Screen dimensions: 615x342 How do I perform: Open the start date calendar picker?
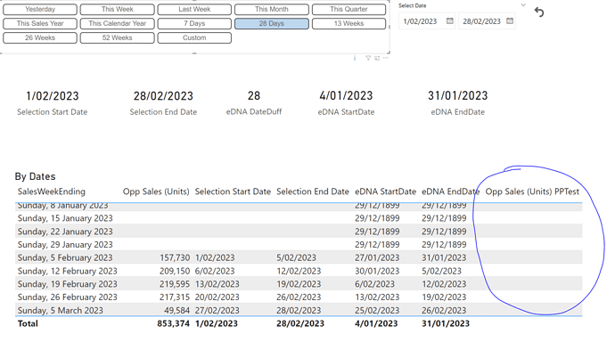click(450, 20)
